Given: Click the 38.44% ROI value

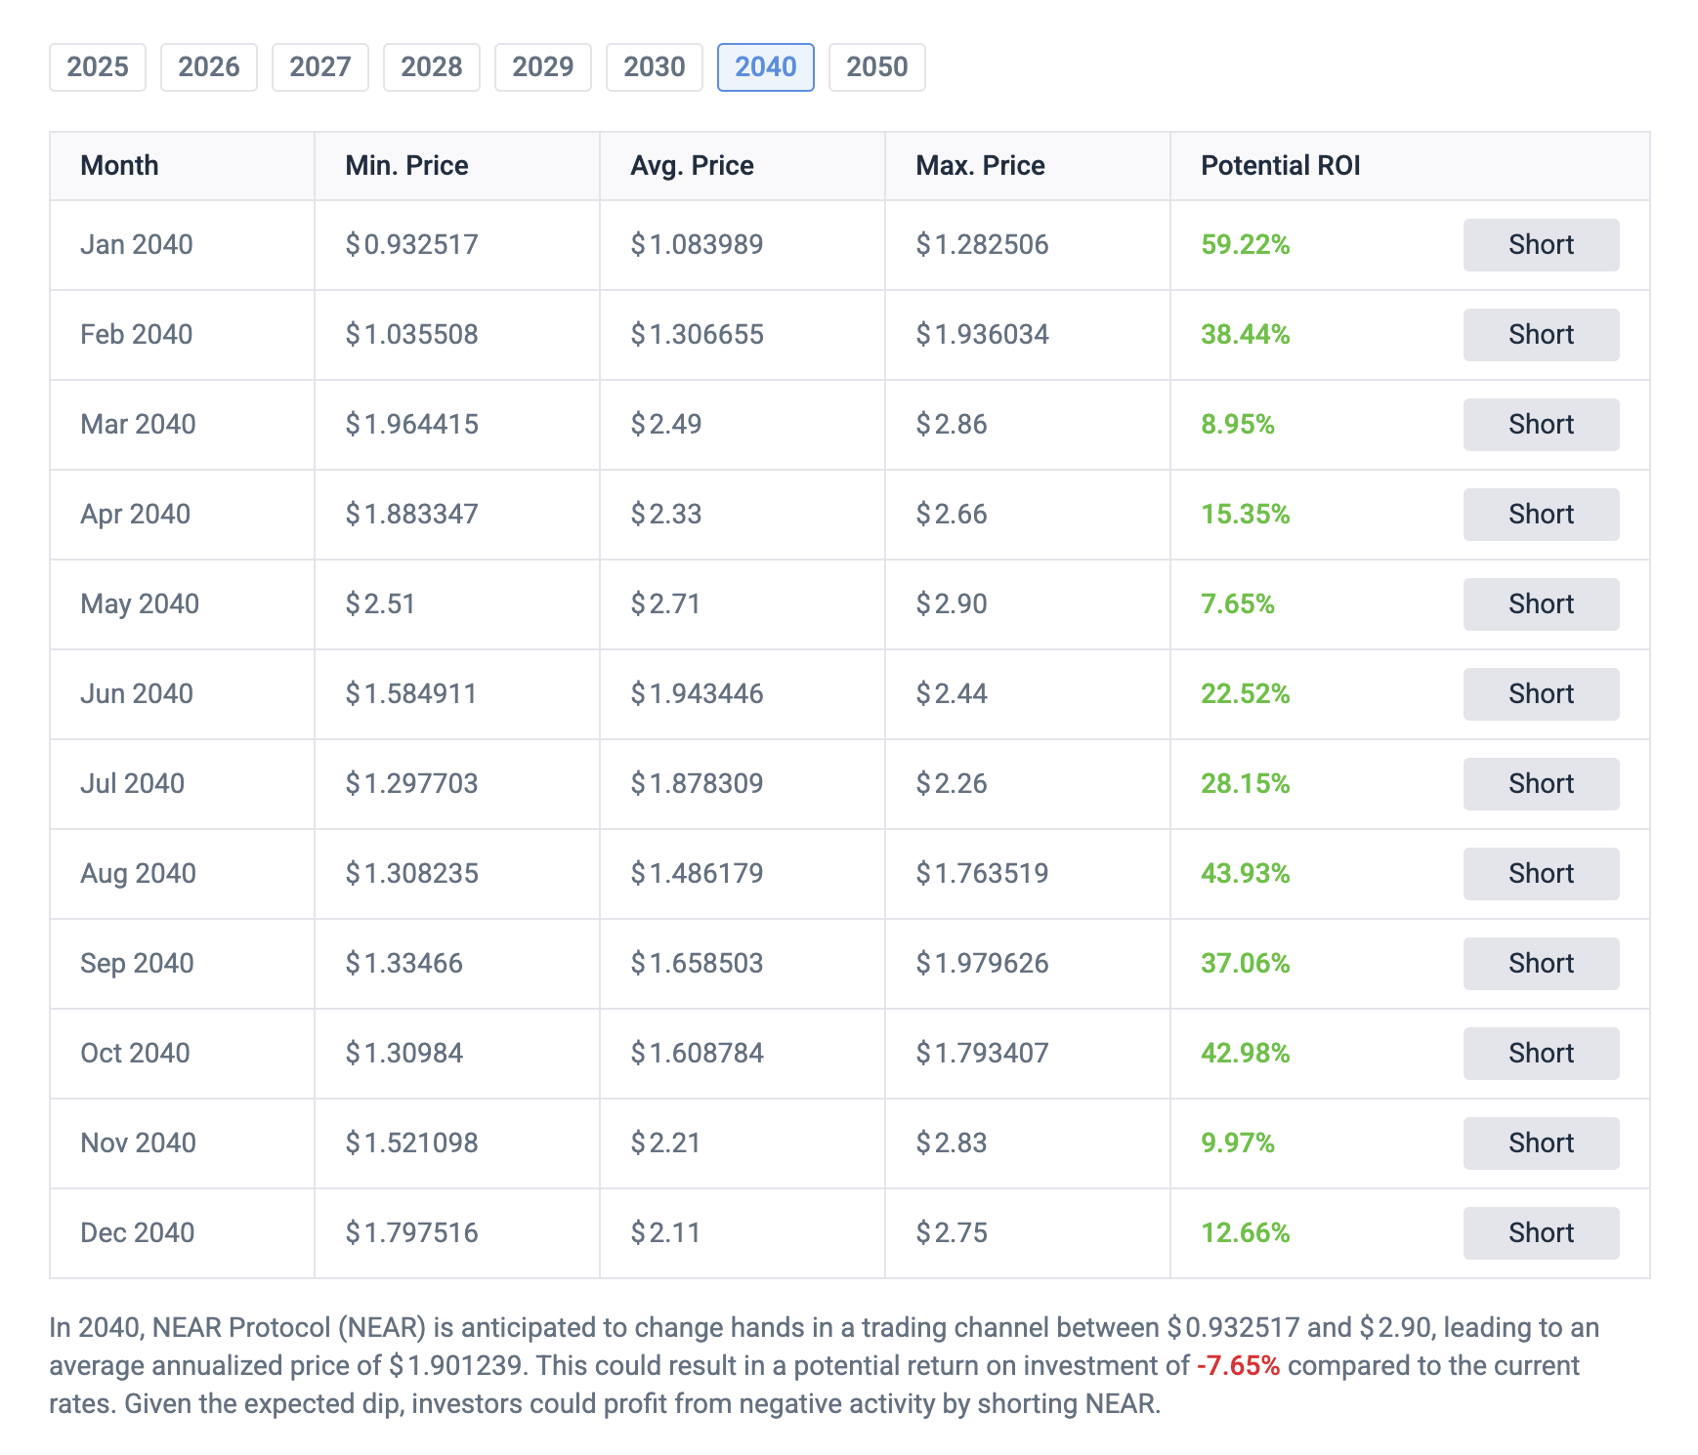Looking at the screenshot, I should coord(1246,335).
